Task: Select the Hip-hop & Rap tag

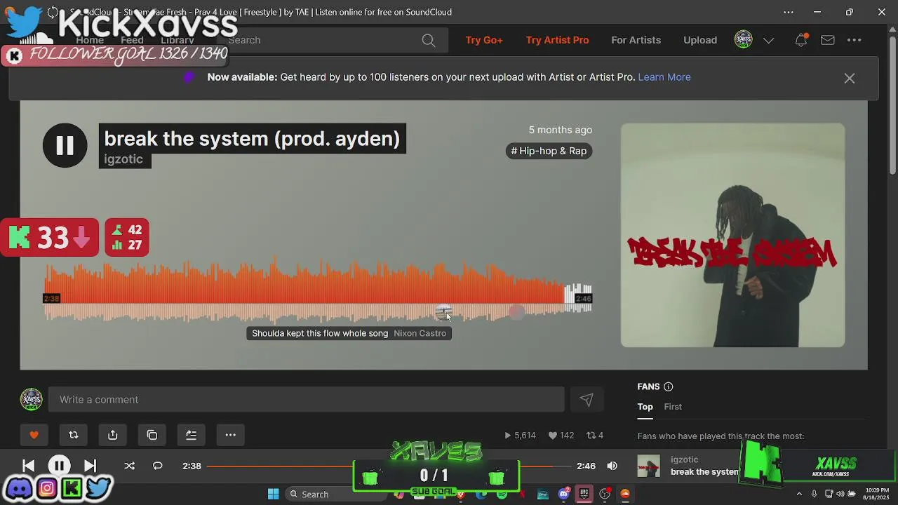Action: (x=549, y=151)
